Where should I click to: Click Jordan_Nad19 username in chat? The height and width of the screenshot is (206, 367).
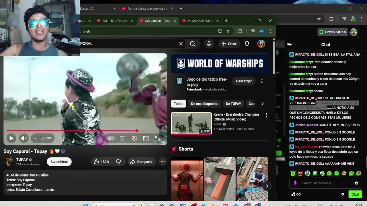coord(306,125)
